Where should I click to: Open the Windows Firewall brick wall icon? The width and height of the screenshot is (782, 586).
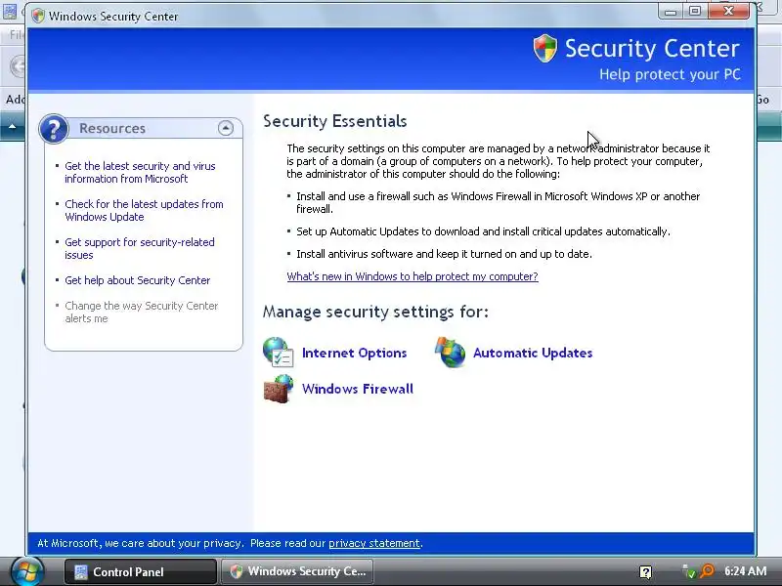(x=278, y=389)
